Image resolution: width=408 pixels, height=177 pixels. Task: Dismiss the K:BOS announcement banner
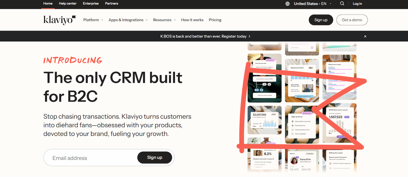365,36
